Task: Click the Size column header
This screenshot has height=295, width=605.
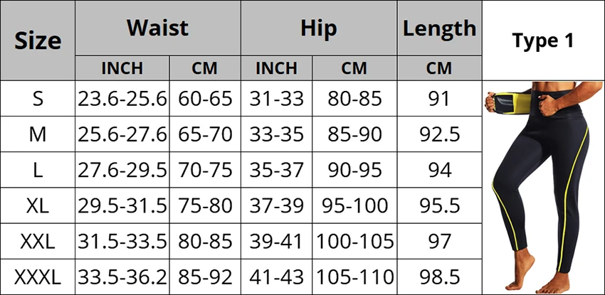Action: 38,41
